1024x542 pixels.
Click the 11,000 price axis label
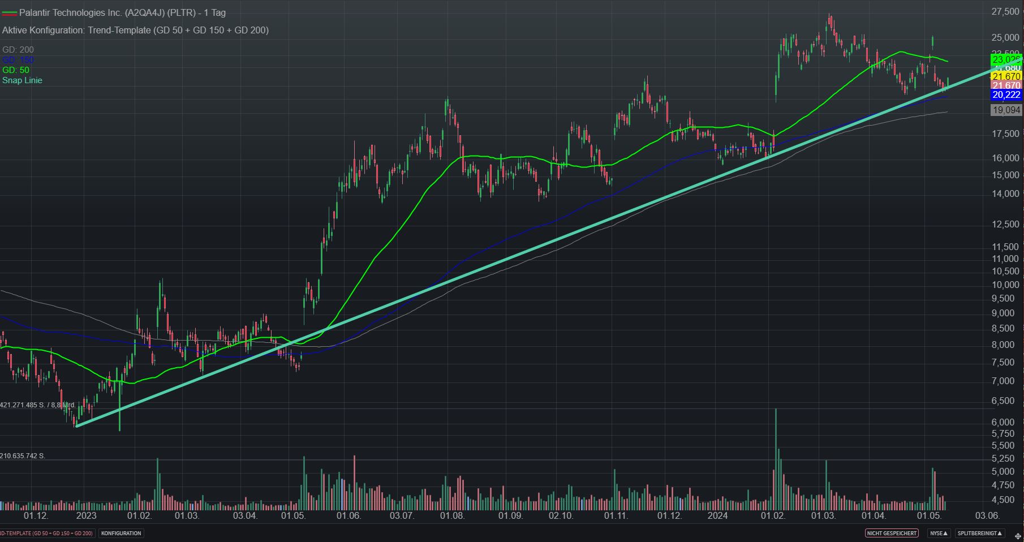pos(1005,259)
